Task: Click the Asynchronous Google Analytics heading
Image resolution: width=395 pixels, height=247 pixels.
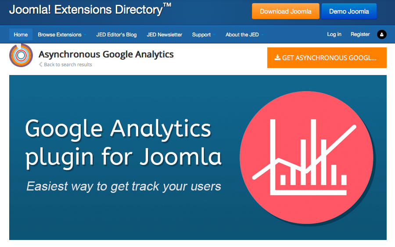Action: coord(106,54)
